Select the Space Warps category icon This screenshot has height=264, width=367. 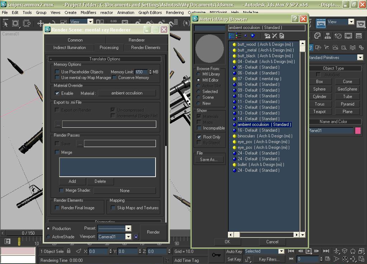click(353, 48)
